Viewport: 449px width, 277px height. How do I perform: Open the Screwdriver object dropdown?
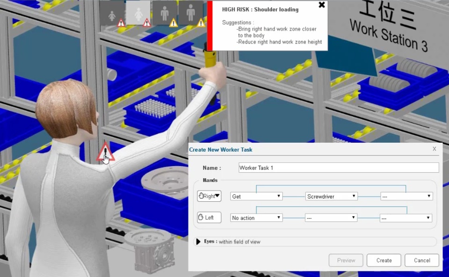point(331,196)
